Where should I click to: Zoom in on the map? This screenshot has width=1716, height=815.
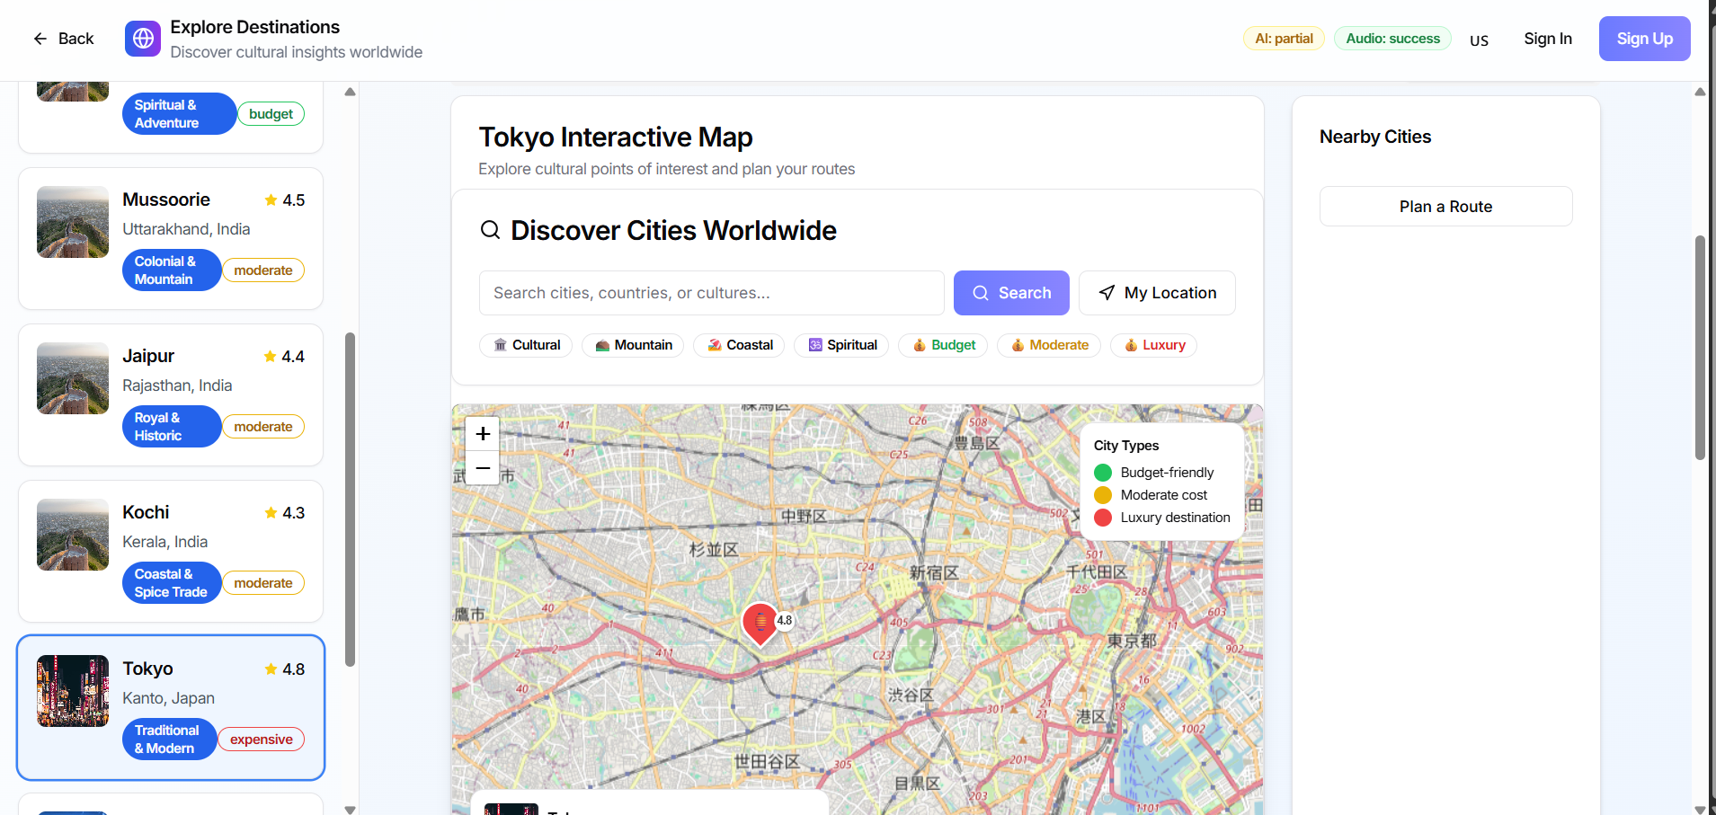click(x=483, y=434)
